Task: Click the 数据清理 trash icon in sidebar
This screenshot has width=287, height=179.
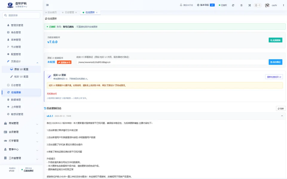Action: tap(8, 100)
